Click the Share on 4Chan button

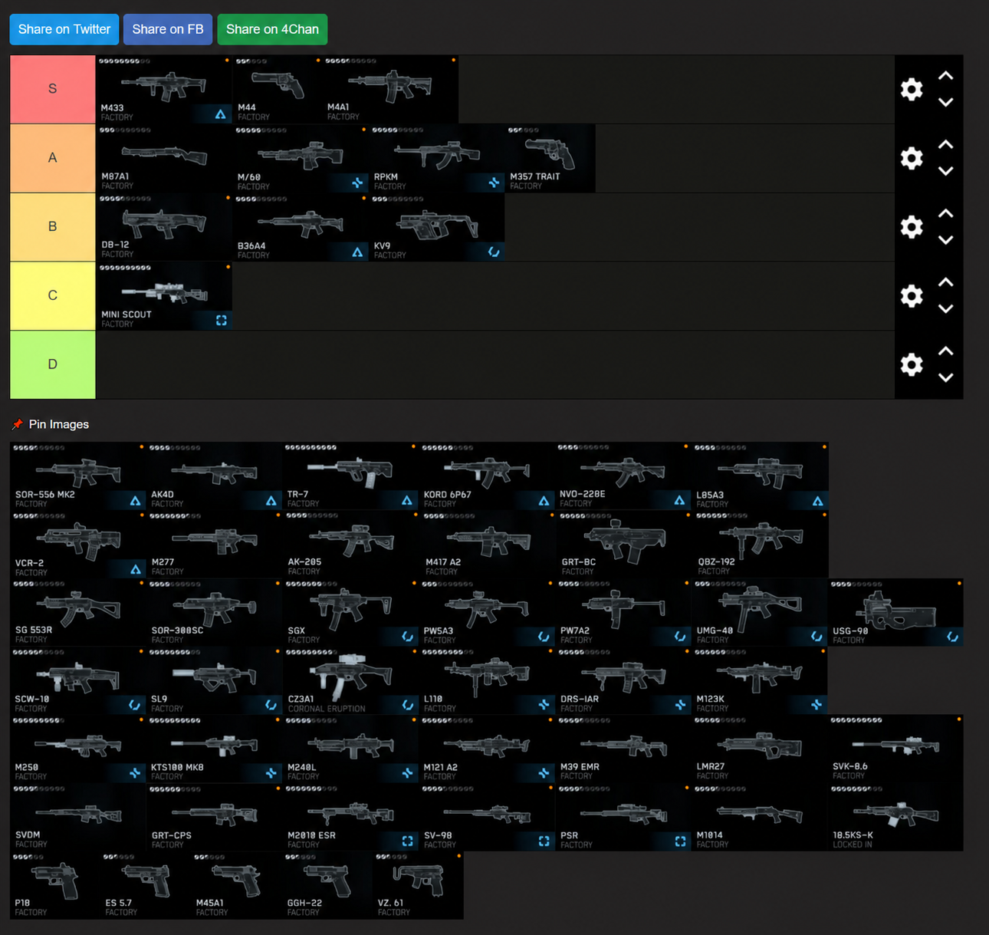click(x=272, y=29)
